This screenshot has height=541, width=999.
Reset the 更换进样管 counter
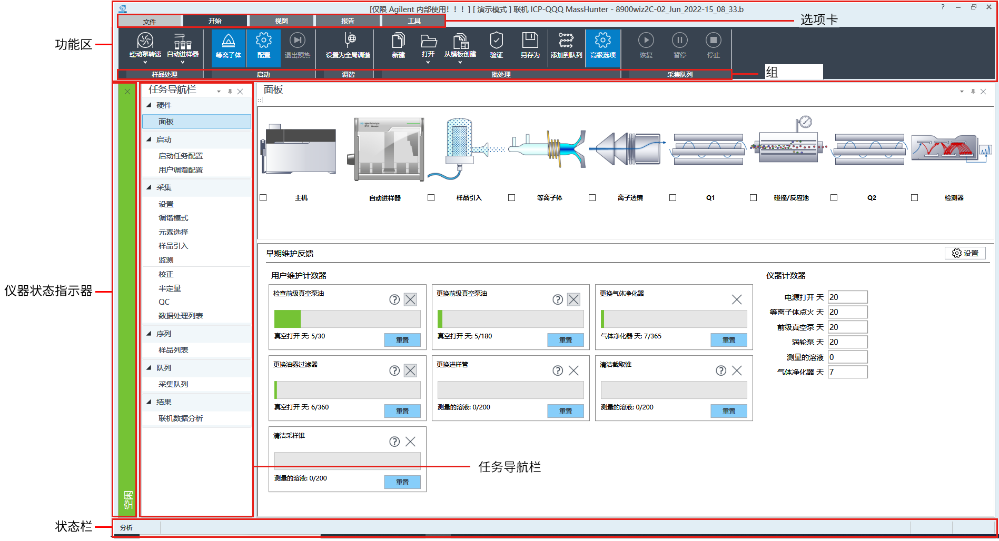click(x=566, y=411)
